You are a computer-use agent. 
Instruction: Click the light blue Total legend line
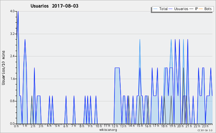155,9
